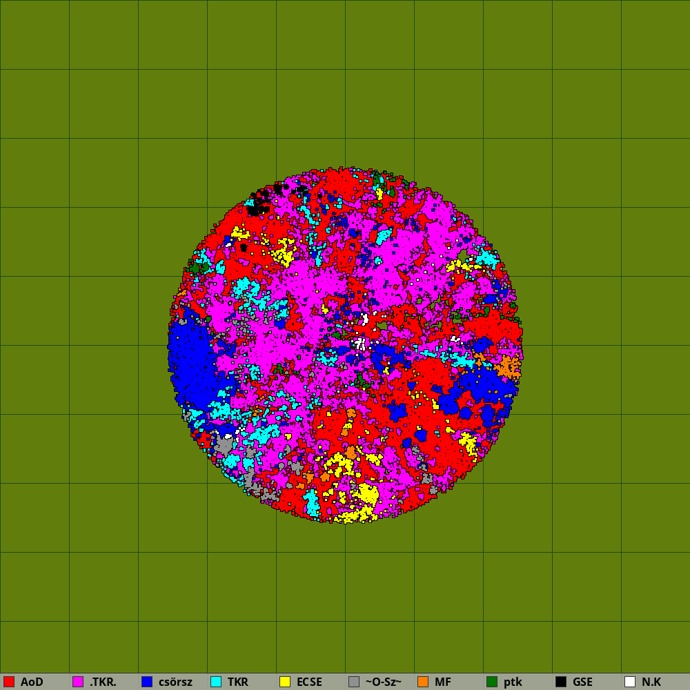
Task: Click the red AoD legend swatch
Action: pyautogui.click(x=9, y=682)
